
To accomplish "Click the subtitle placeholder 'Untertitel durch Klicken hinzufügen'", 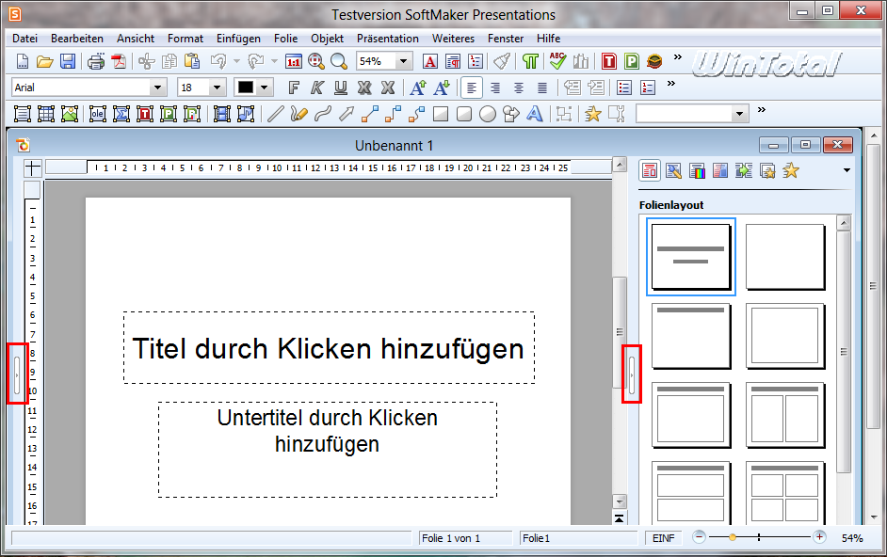I will [328, 450].
